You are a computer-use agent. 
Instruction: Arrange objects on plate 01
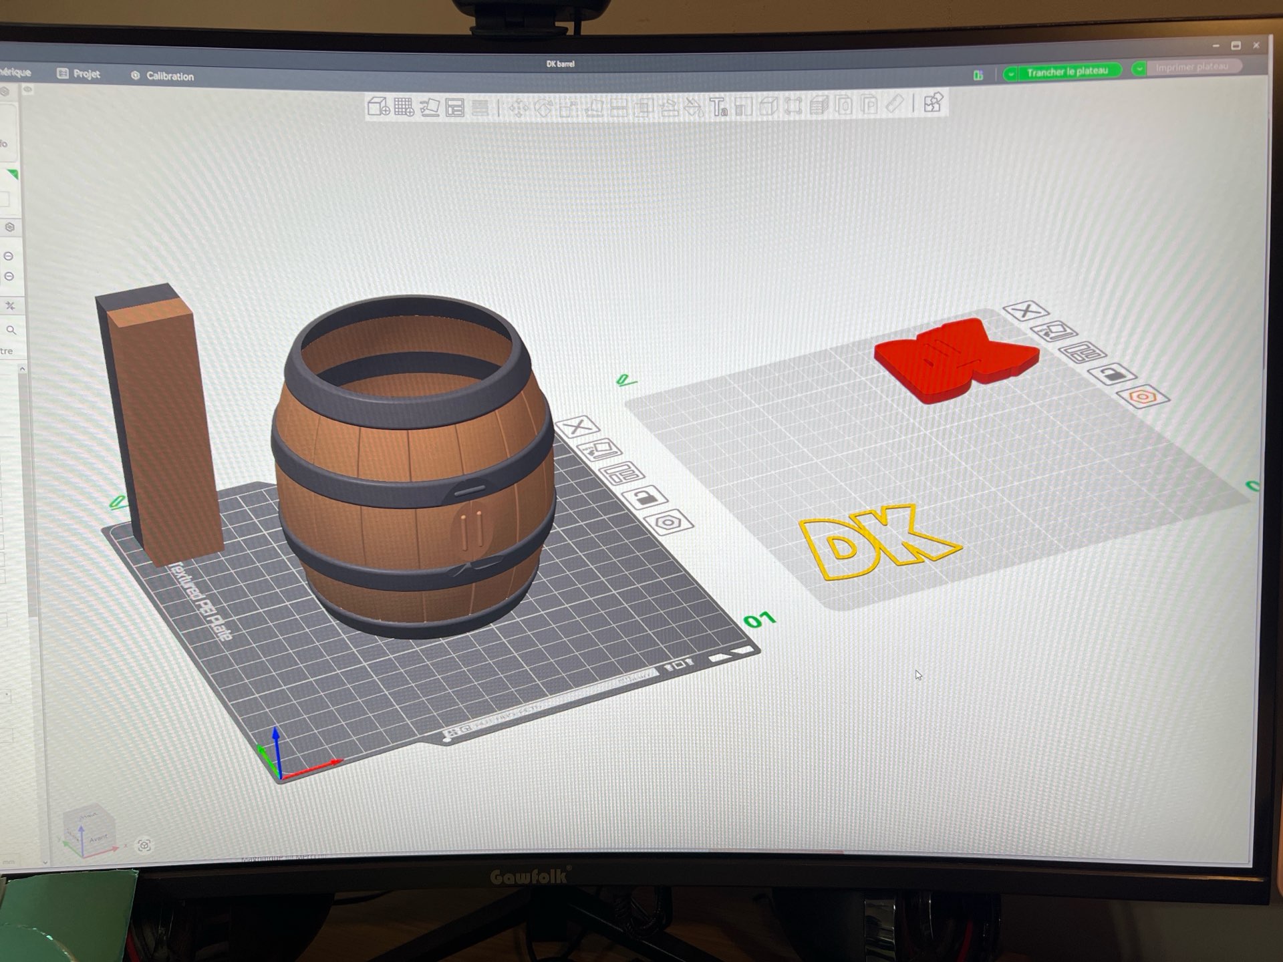click(622, 473)
